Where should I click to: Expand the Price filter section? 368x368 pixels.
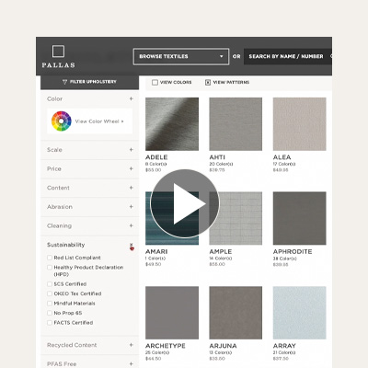click(131, 168)
